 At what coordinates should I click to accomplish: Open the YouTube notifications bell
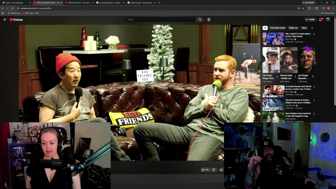click(321, 19)
